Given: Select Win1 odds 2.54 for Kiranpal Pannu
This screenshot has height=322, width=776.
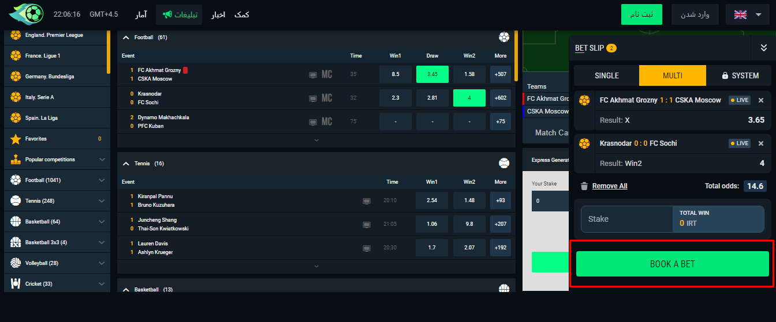Looking at the screenshot, I should [x=432, y=200].
